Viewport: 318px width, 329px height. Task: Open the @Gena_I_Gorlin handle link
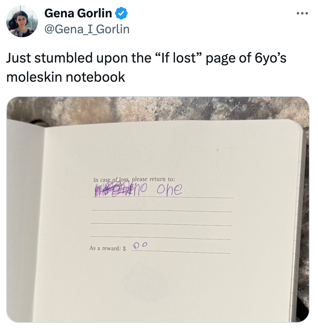[x=87, y=29]
